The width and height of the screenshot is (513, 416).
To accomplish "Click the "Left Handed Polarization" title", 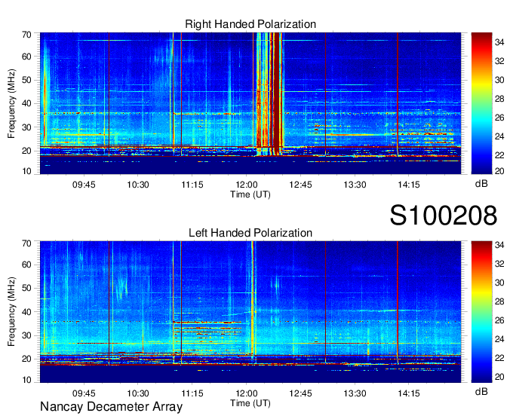I will [250, 233].
